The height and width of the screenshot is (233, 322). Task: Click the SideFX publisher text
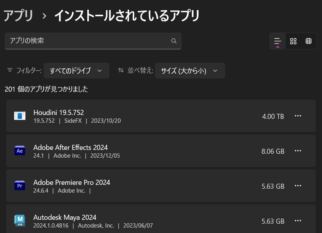tap(73, 121)
